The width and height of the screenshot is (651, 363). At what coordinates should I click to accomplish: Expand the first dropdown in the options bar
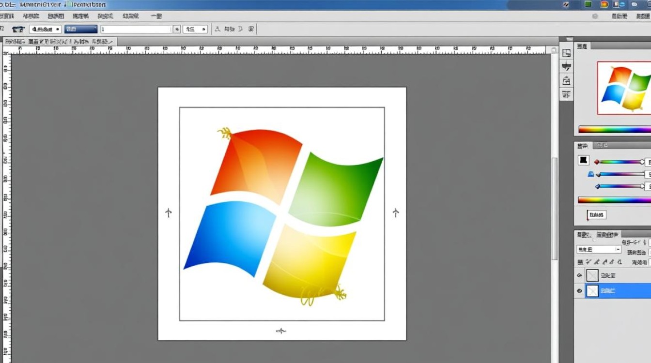[x=45, y=29]
